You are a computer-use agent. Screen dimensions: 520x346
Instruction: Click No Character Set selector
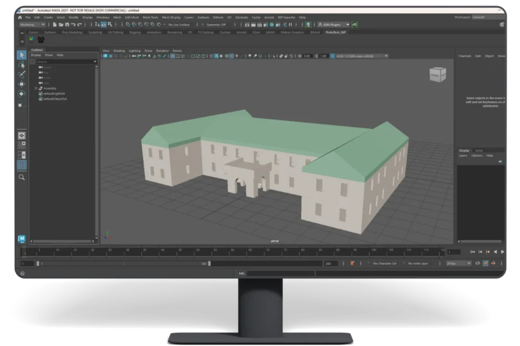[385, 263]
